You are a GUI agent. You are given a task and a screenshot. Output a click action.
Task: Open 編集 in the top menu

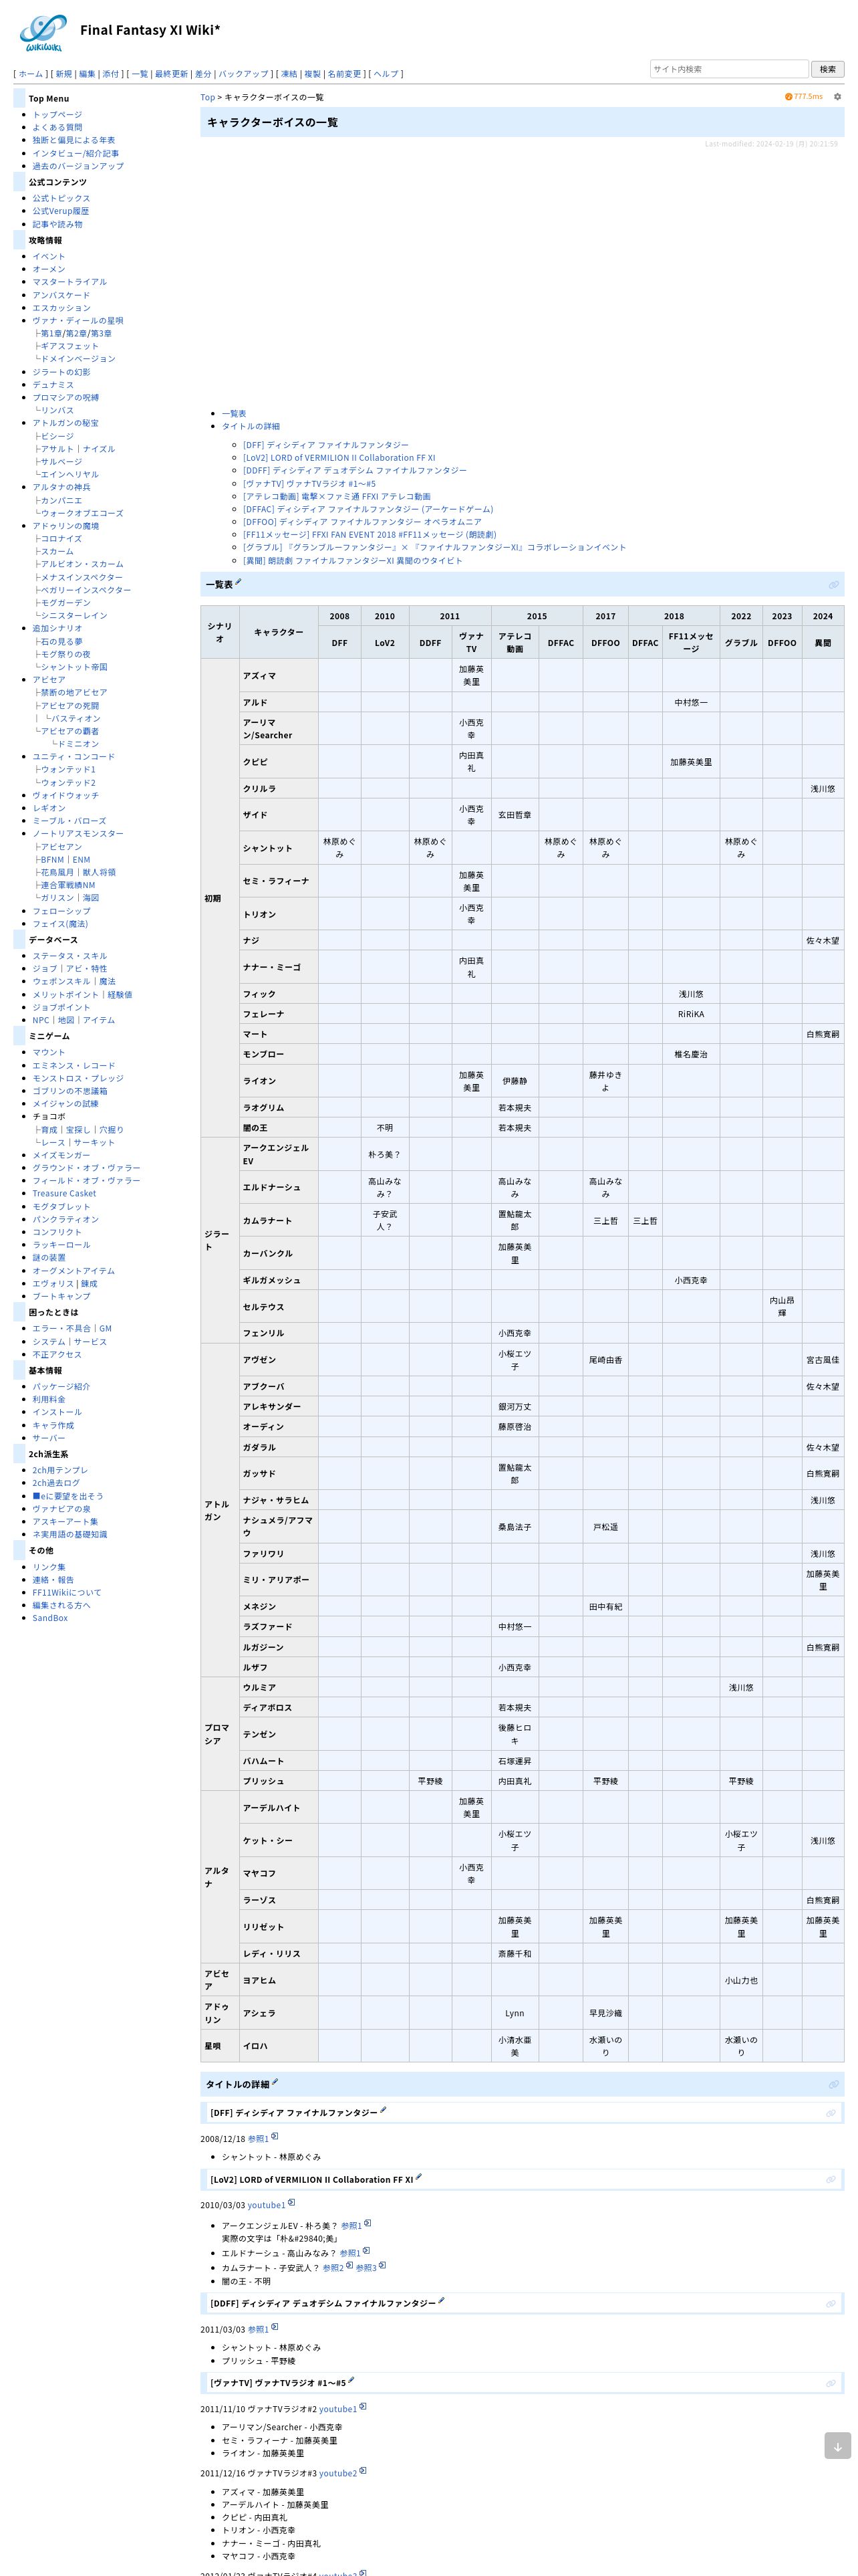[x=87, y=74]
